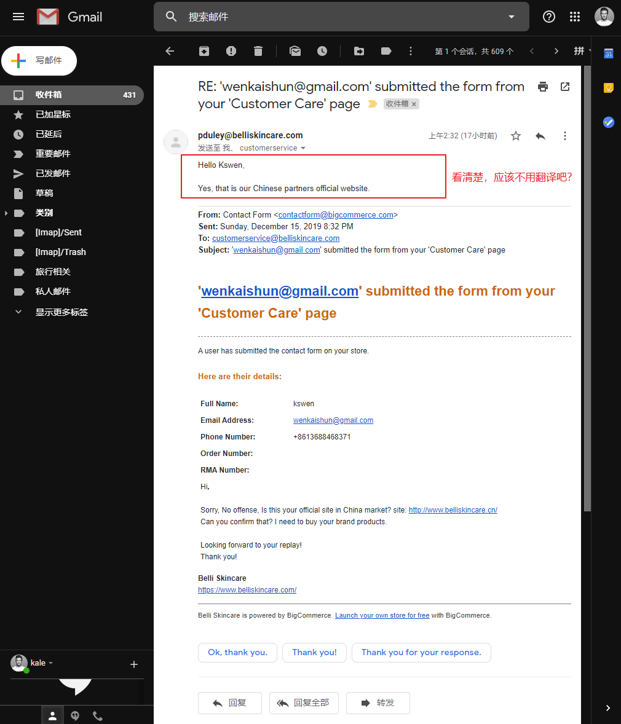
Task: Open the help question mark icon
Action: [549, 17]
